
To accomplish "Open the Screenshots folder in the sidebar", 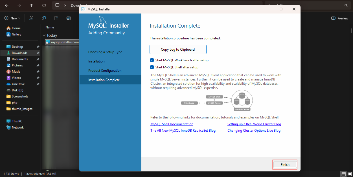I will [20, 96].
